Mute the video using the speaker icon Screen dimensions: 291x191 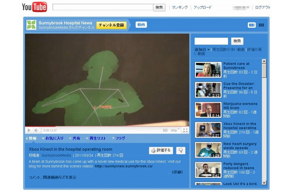pos(36,130)
